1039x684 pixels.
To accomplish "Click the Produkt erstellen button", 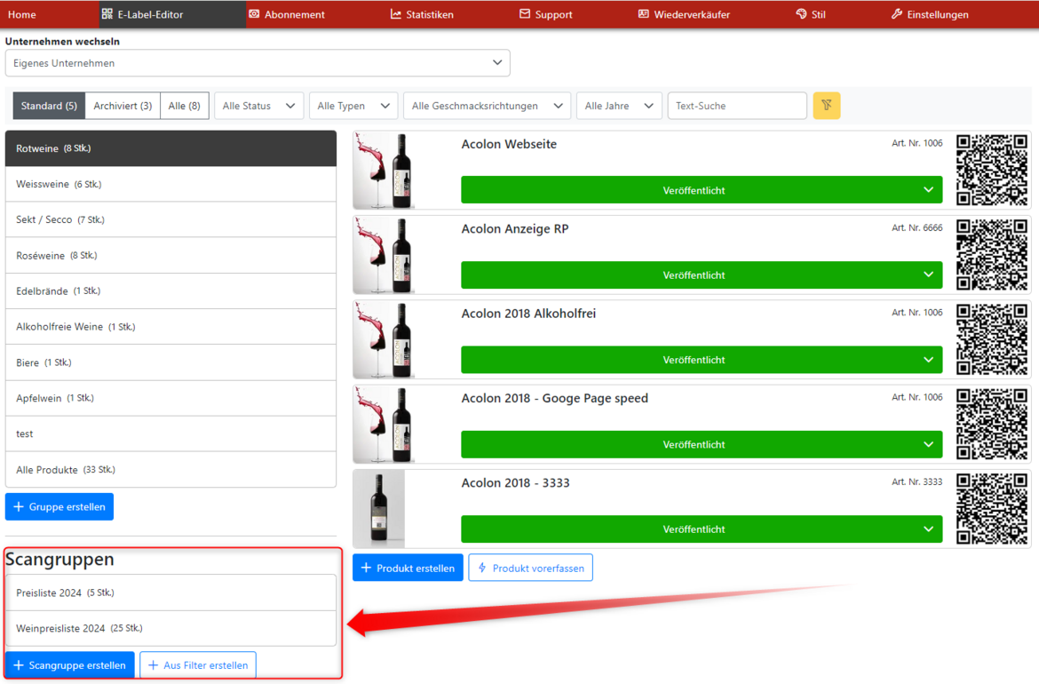I will tap(408, 568).
